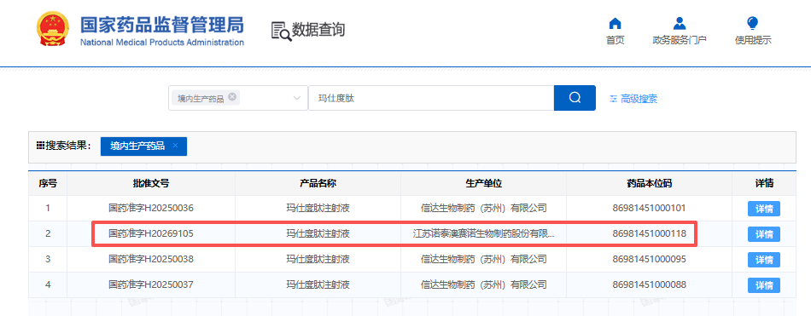Close the 境内生产药品 results tab
Screen dimensions: 811x316
point(175,146)
